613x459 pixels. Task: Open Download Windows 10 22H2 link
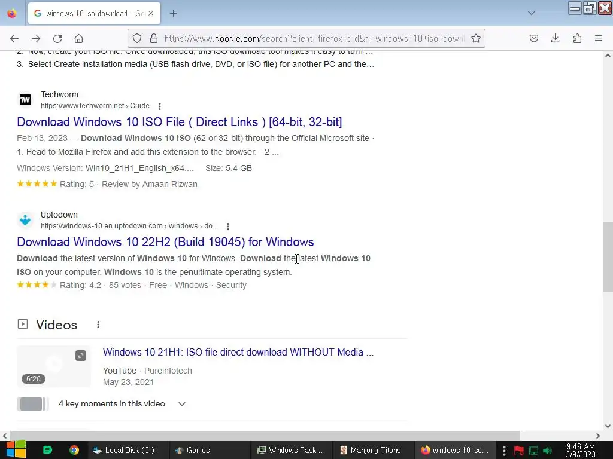165,243
